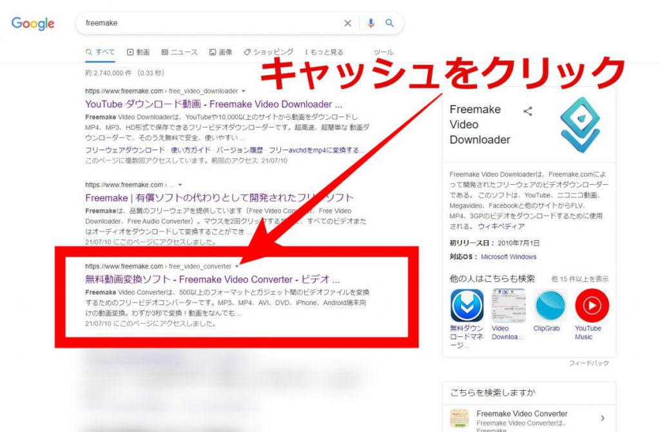660x432 pixels.
Task: Click the magnifier search button
Action: click(390, 23)
